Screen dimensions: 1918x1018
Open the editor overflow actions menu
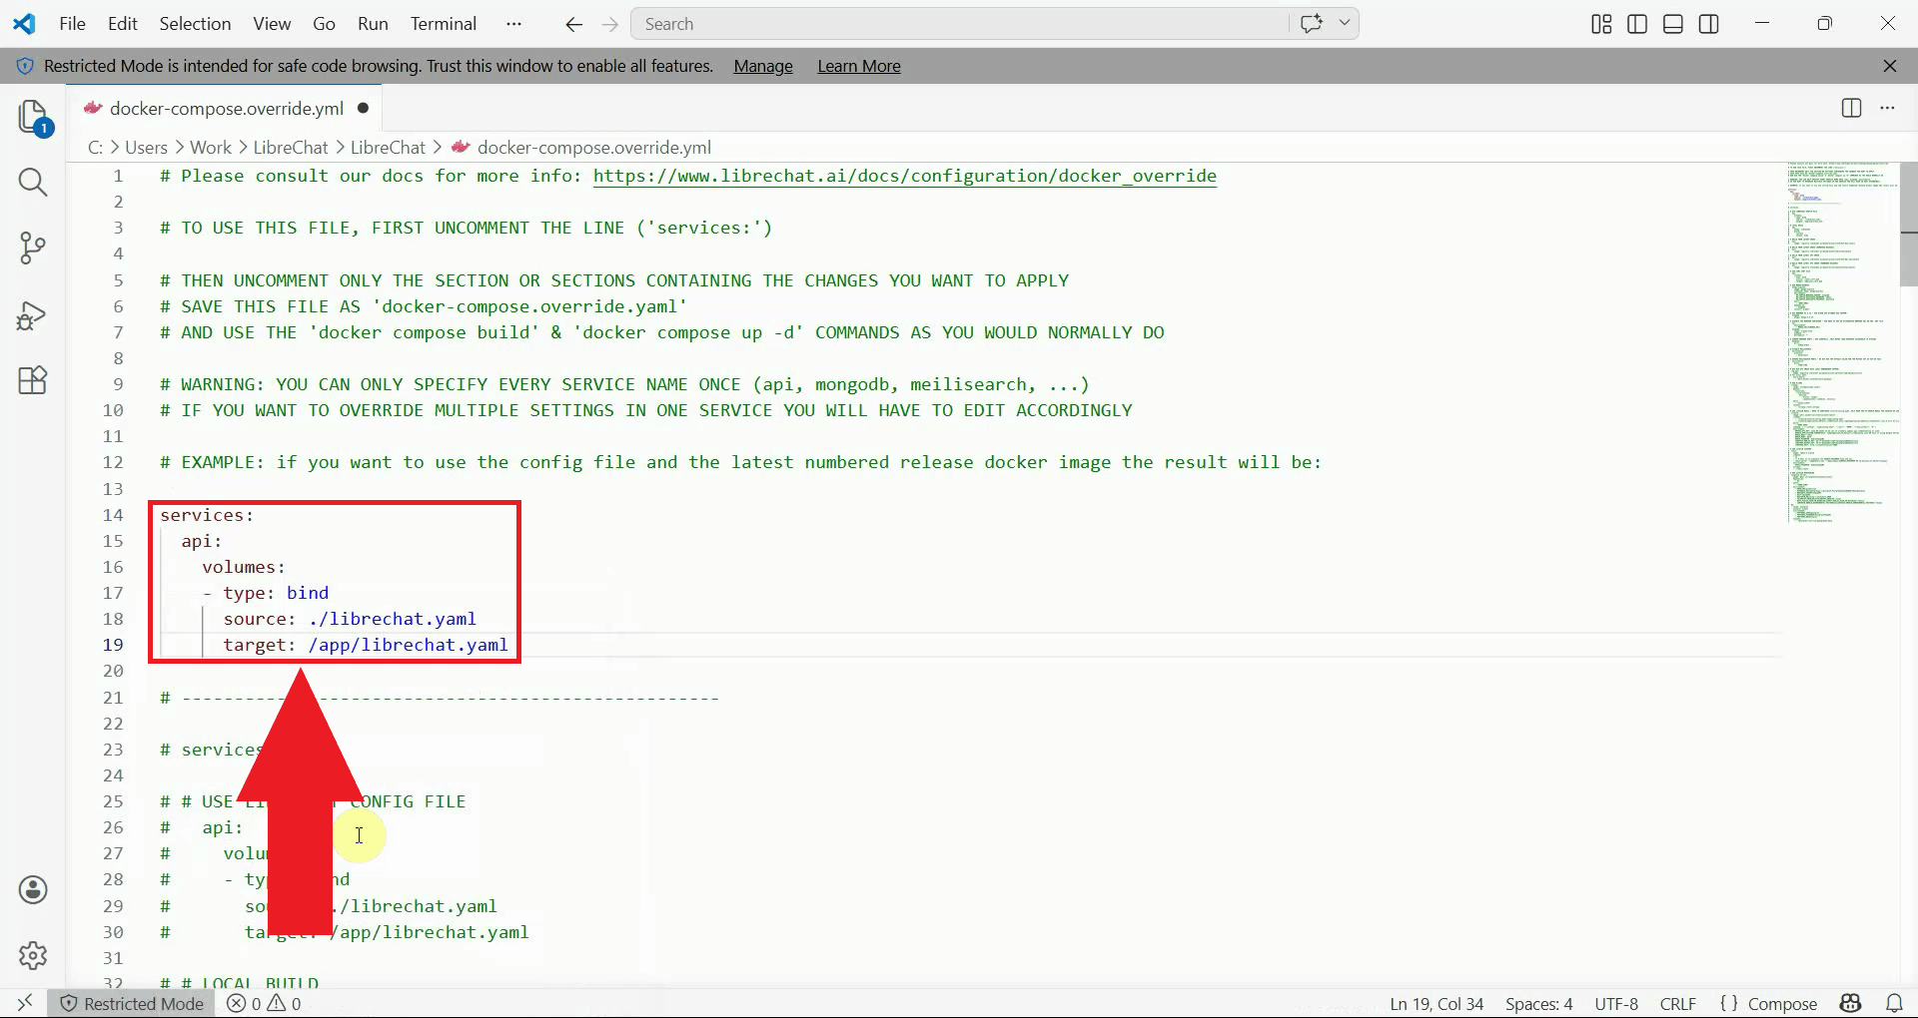tap(1888, 109)
